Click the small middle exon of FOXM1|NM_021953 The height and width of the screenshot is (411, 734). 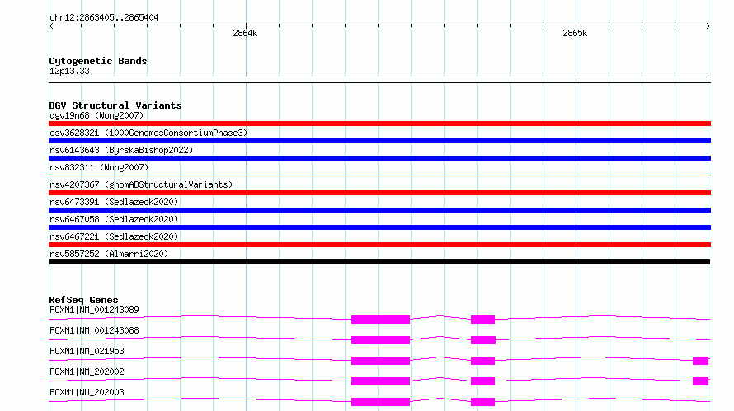click(x=482, y=361)
